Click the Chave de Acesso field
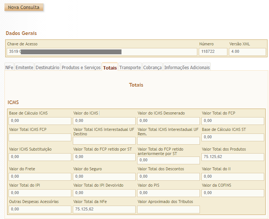This screenshot has height=219, width=269. click(x=102, y=52)
